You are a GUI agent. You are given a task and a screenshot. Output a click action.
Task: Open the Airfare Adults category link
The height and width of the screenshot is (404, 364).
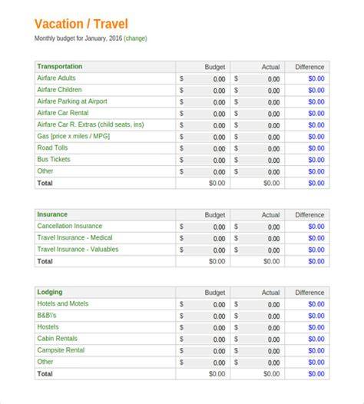pos(56,78)
